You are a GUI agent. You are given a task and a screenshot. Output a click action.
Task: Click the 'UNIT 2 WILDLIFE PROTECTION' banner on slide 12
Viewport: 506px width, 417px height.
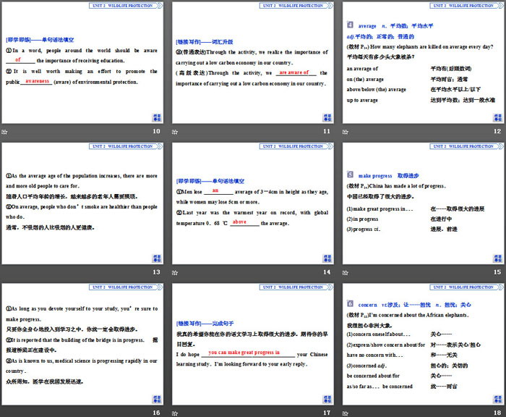467,6
